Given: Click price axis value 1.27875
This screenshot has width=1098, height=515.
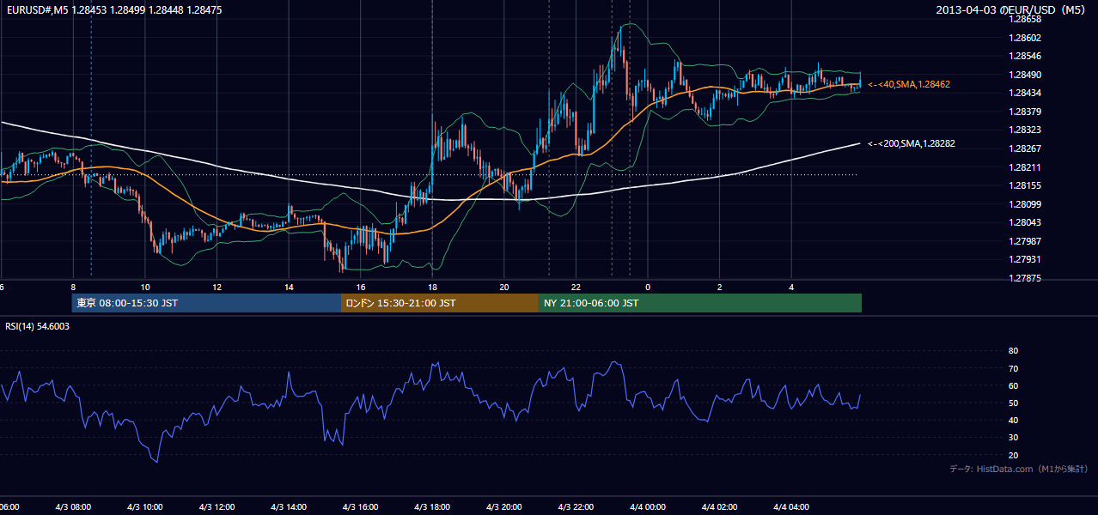Looking at the screenshot, I should click(1025, 278).
